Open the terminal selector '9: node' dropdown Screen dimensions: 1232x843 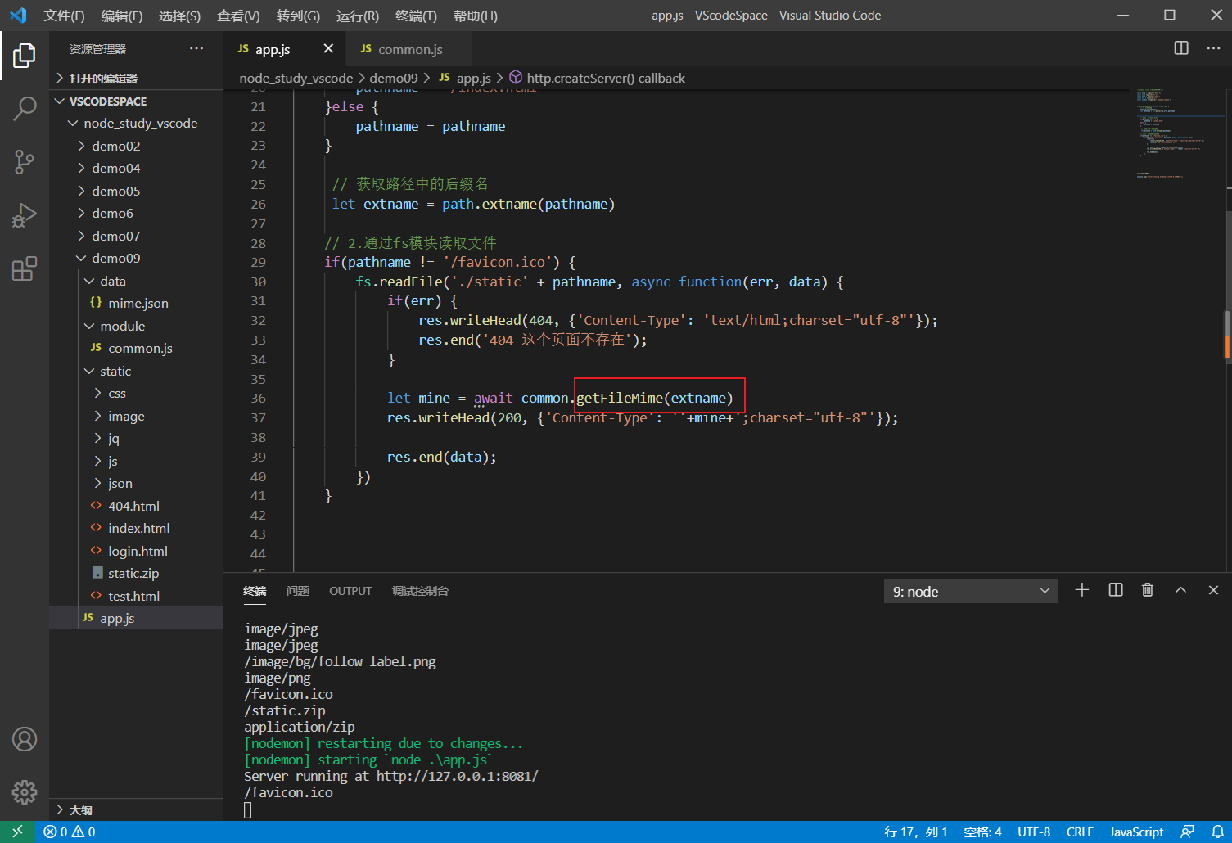click(971, 591)
